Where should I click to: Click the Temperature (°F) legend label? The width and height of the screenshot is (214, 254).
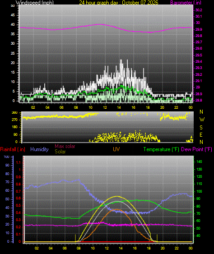coord(161,149)
